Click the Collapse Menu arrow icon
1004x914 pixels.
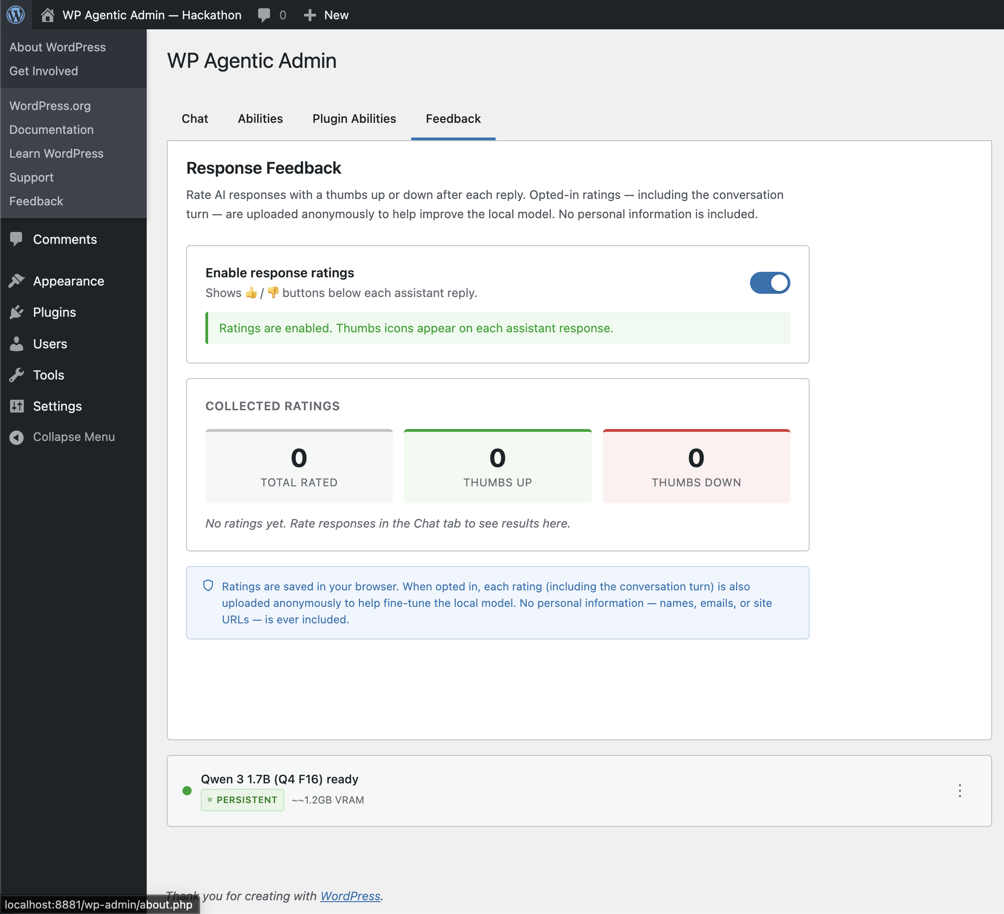click(17, 437)
